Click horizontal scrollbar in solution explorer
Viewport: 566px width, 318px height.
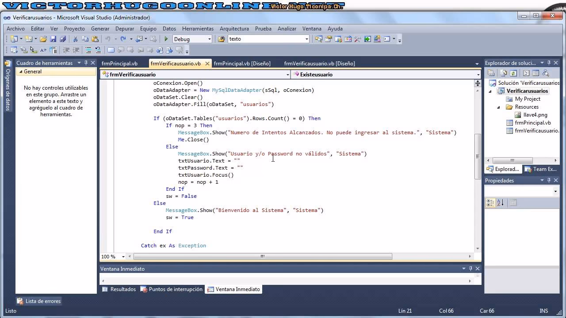pos(513,160)
